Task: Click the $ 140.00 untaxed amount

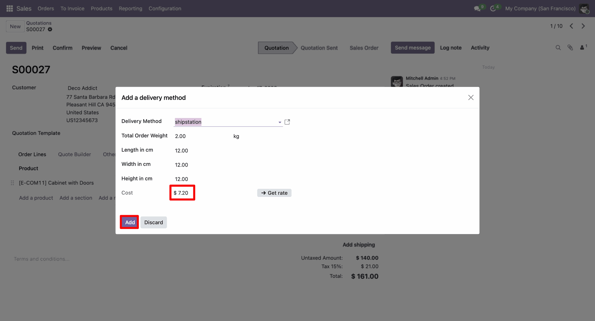Action: [367, 258]
